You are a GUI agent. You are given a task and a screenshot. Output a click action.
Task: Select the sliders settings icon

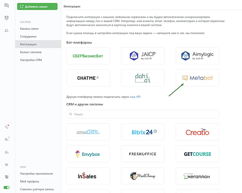(x=7, y=177)
